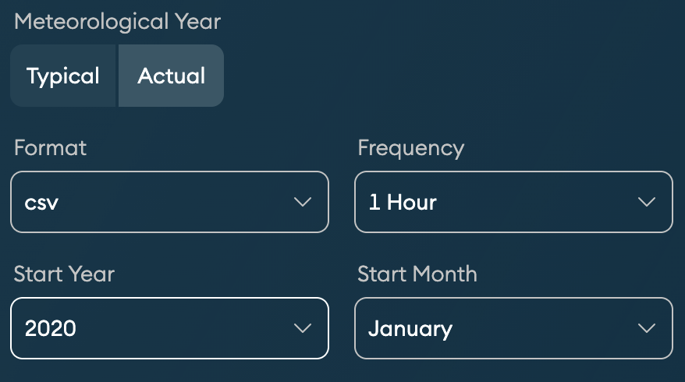Open the Start Year dropdown
This screenshot has height=382, width=685.
[169, 328]
